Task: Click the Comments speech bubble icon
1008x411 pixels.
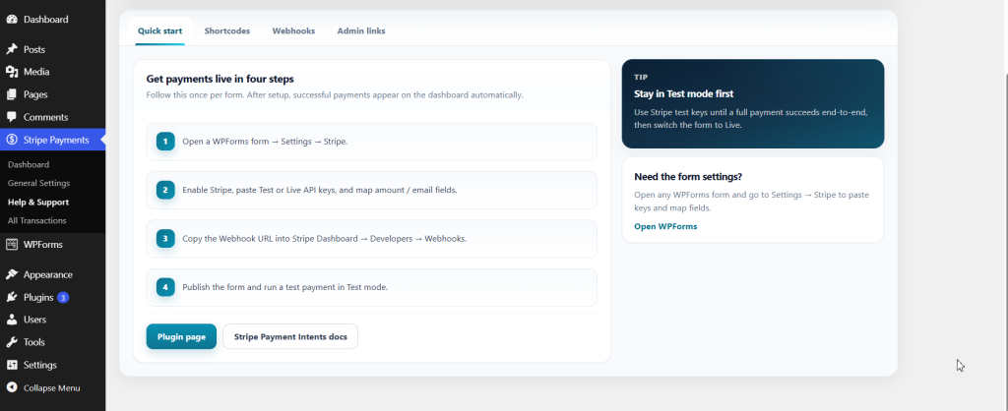Action: pos(12,117)
